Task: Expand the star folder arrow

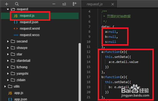Action: pyautogui.click(x=8, y=54)
